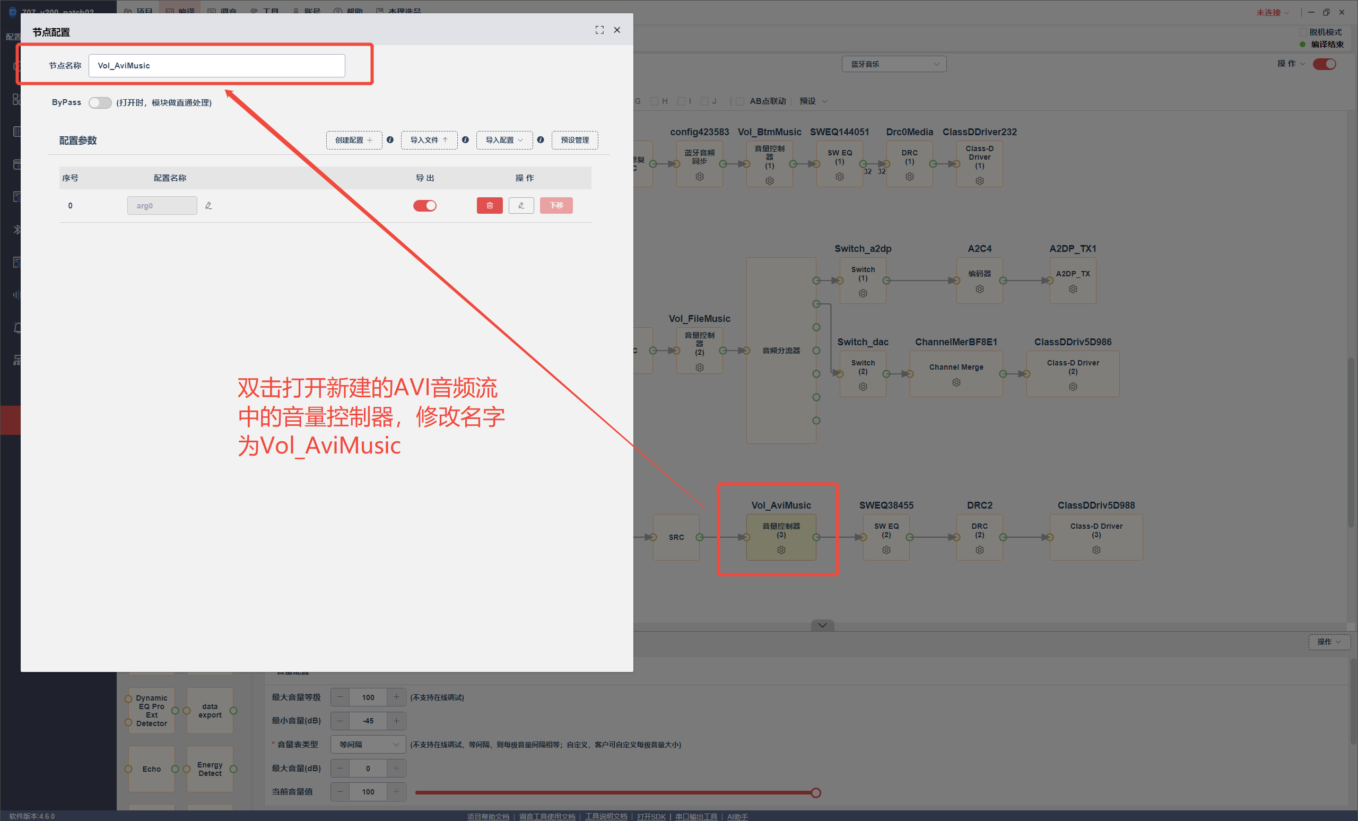The width and height of the screenshot is (1358, 821).
Task: Increase 最大音量等级 with the plus button
Action: (396, 697)
